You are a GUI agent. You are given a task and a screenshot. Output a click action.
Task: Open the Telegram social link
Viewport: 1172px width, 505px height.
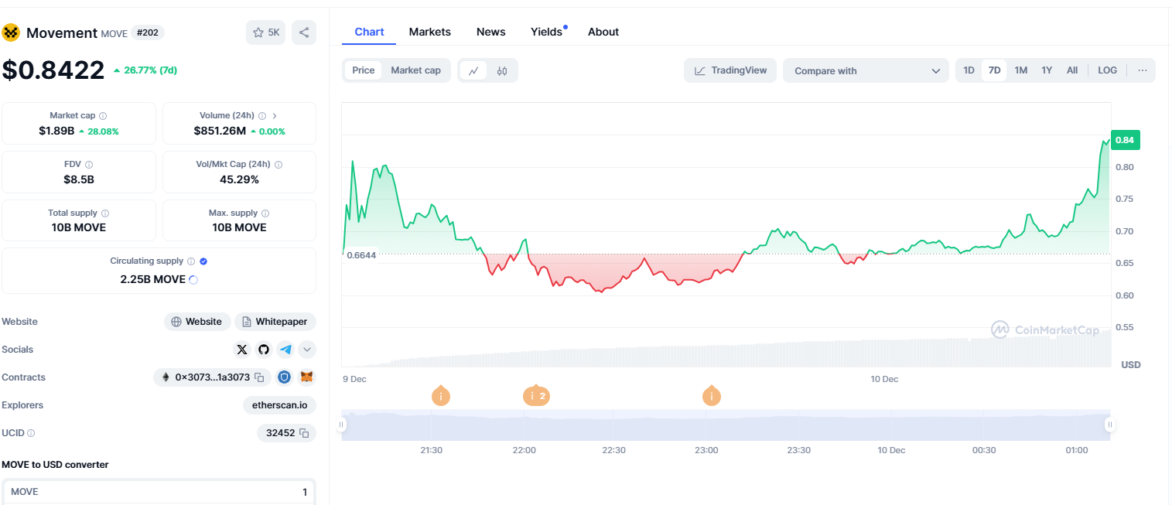tap(285, 350)
